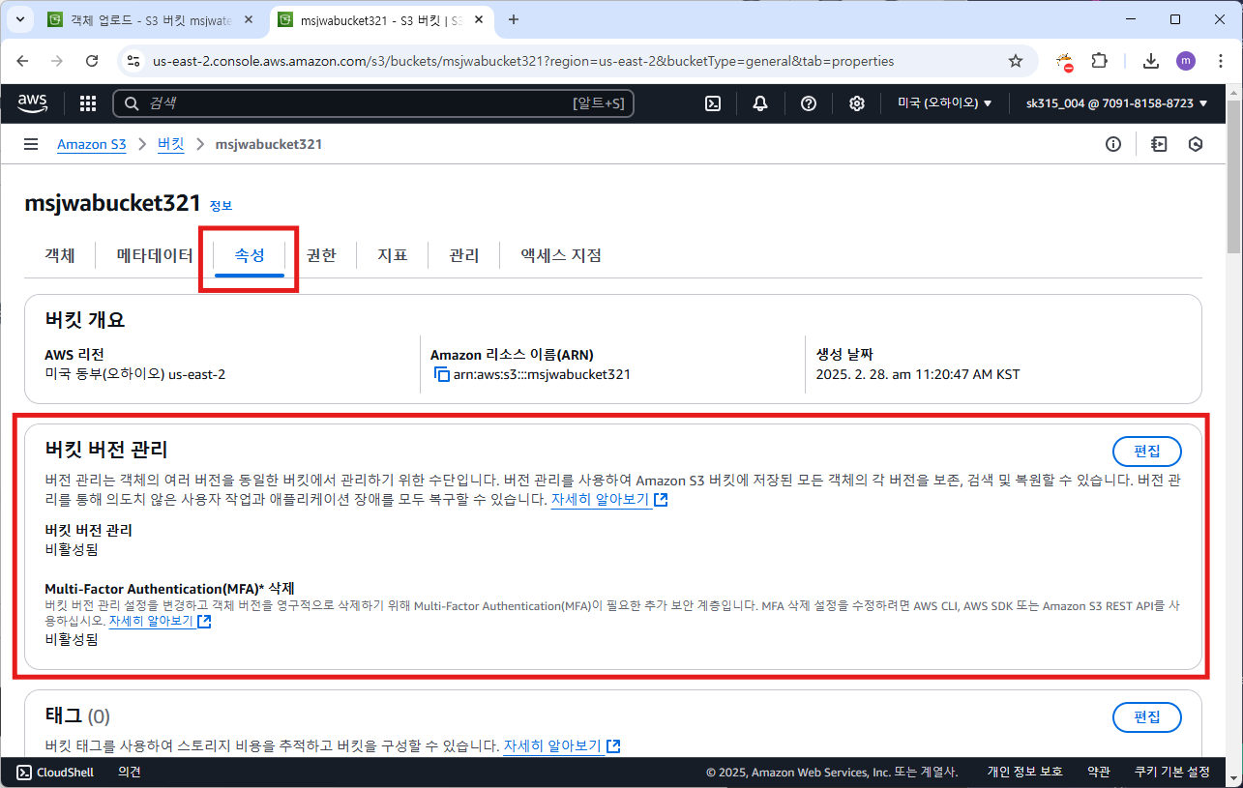Click the bucket title msjwabucket321

pyautogui.click(x=112, y=204)
